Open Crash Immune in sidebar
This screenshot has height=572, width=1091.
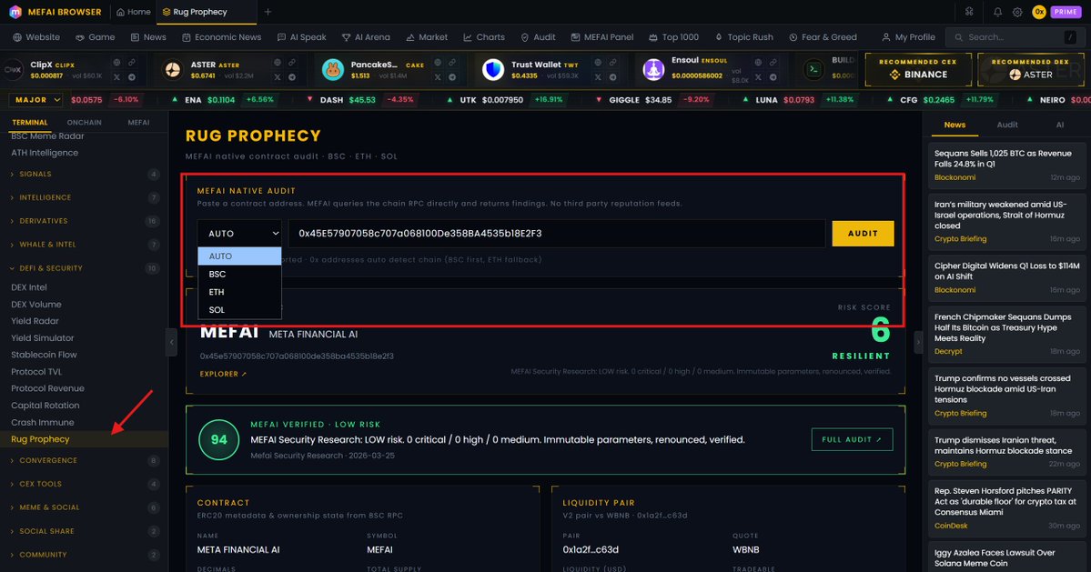pyautogui.click(x=43, y=423)
